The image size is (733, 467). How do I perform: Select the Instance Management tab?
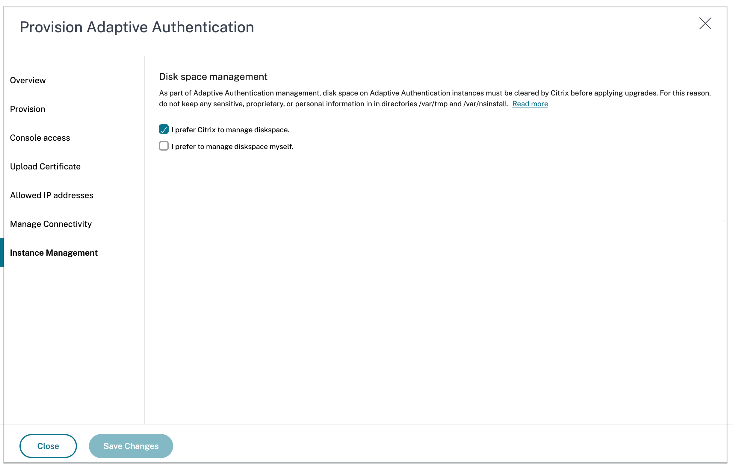tap(54, 253)
